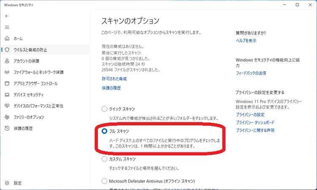Click the プライバシーの設定を変更する heading

coord(260,92)
